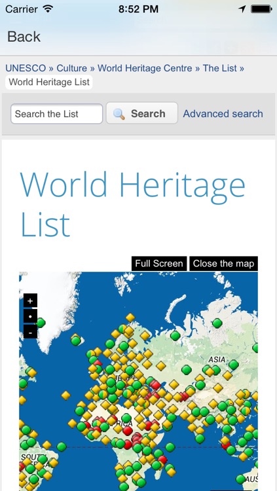Viewport: 277px width, 491px height.
Task: Select the green marker next to Greenland by zoom controls
Action: 41,323
